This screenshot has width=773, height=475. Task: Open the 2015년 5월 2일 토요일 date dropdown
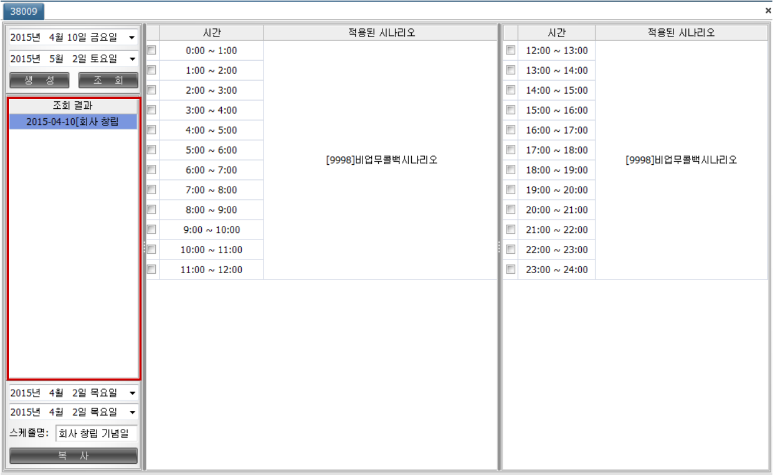point(132,59)
